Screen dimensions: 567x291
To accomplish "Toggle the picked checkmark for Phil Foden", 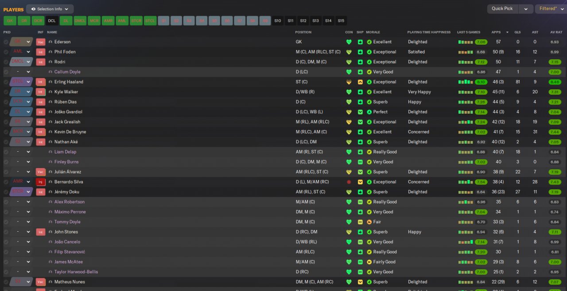I will click(x=6, y=52).
